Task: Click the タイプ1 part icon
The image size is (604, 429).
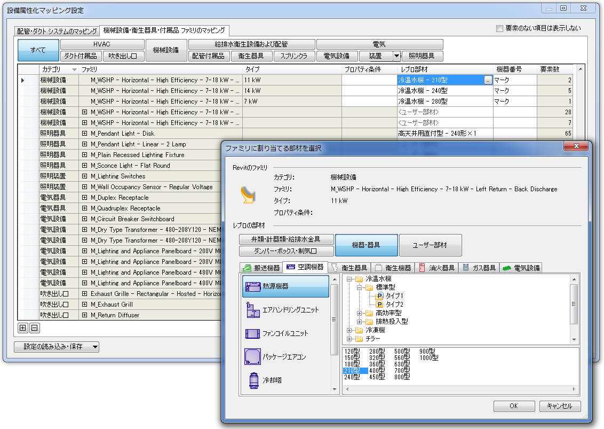Action: 379,296
